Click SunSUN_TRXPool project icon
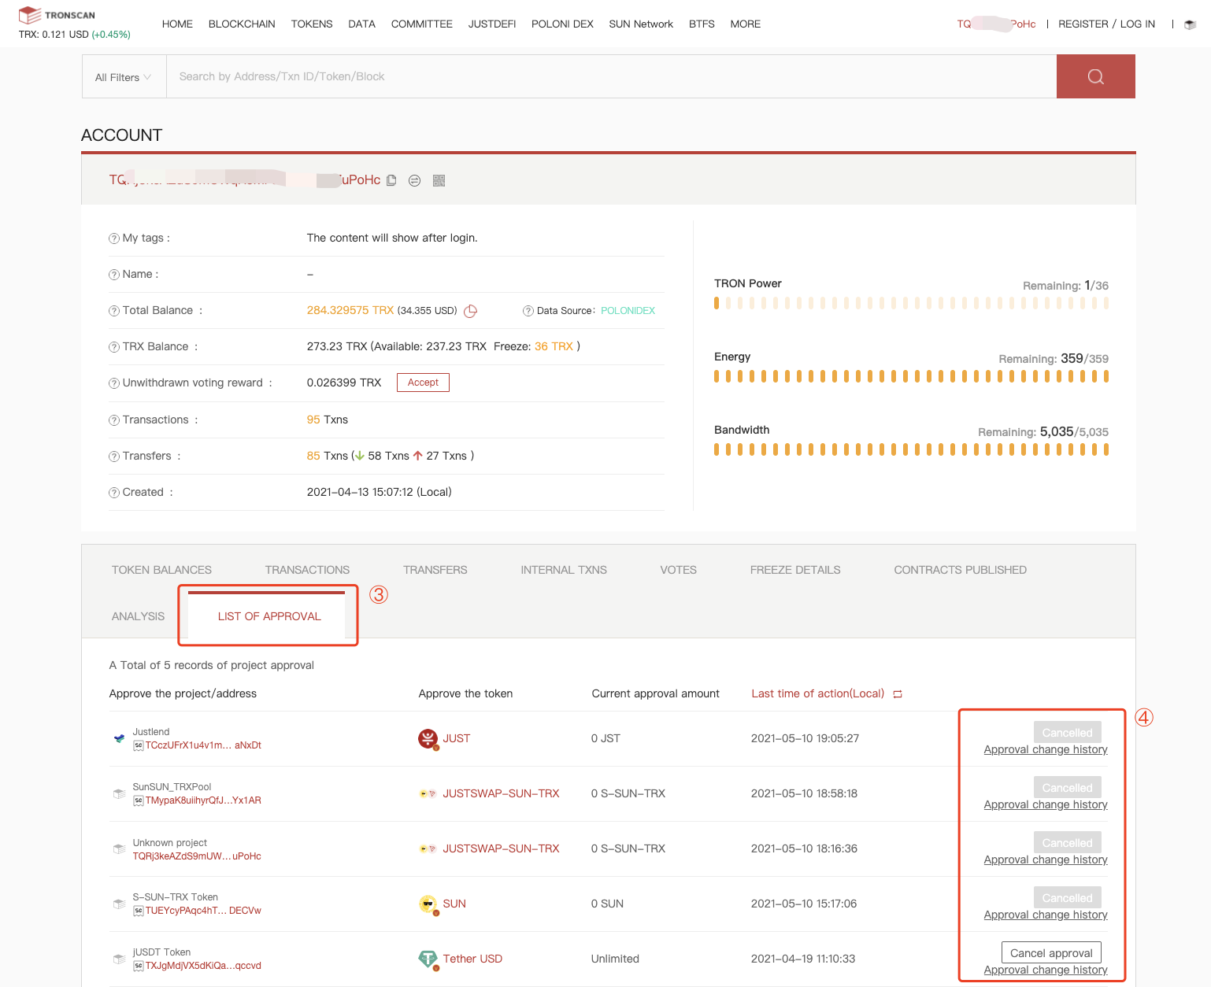The height and width of the screenshot is (987, 1211). (x=119, y=793)
